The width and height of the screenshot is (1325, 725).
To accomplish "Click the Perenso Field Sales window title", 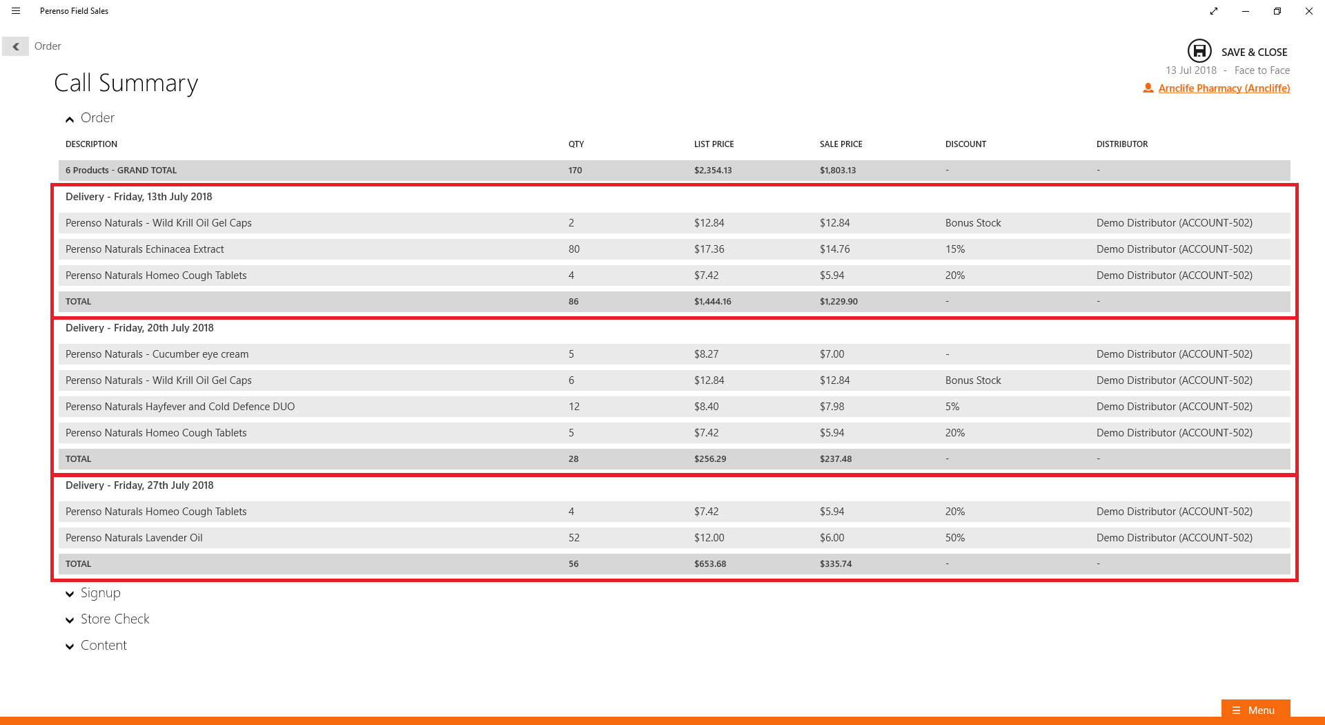I will click(74, 11).
